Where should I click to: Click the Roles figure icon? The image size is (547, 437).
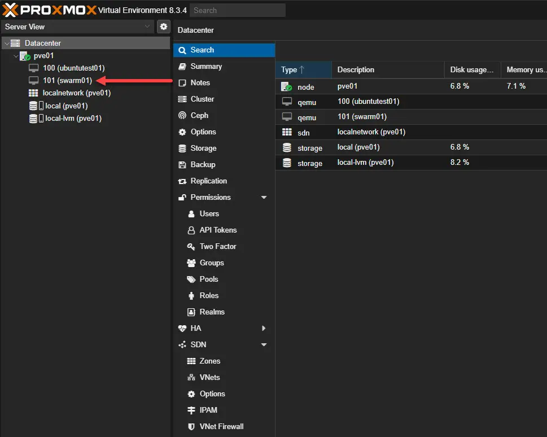[x=191, y=296]
